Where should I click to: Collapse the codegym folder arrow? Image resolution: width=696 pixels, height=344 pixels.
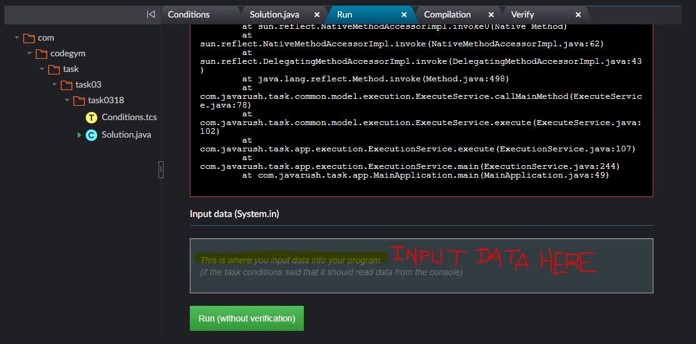(29, 54)
